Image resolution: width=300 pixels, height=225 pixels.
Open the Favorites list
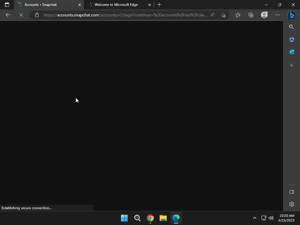[238, 15]
